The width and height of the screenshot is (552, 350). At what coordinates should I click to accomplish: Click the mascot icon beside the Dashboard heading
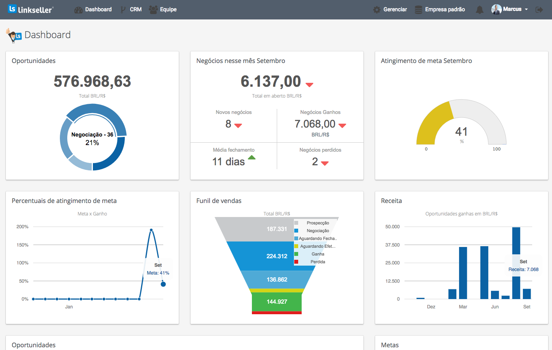tap(13, 35)
